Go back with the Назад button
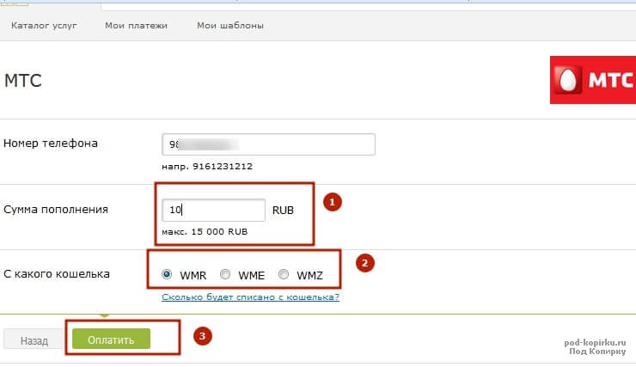 pos(34,339)
